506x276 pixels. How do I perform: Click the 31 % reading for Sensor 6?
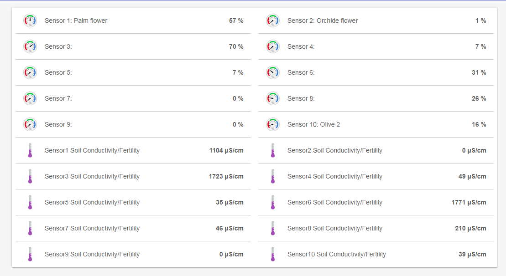[479, 72]
